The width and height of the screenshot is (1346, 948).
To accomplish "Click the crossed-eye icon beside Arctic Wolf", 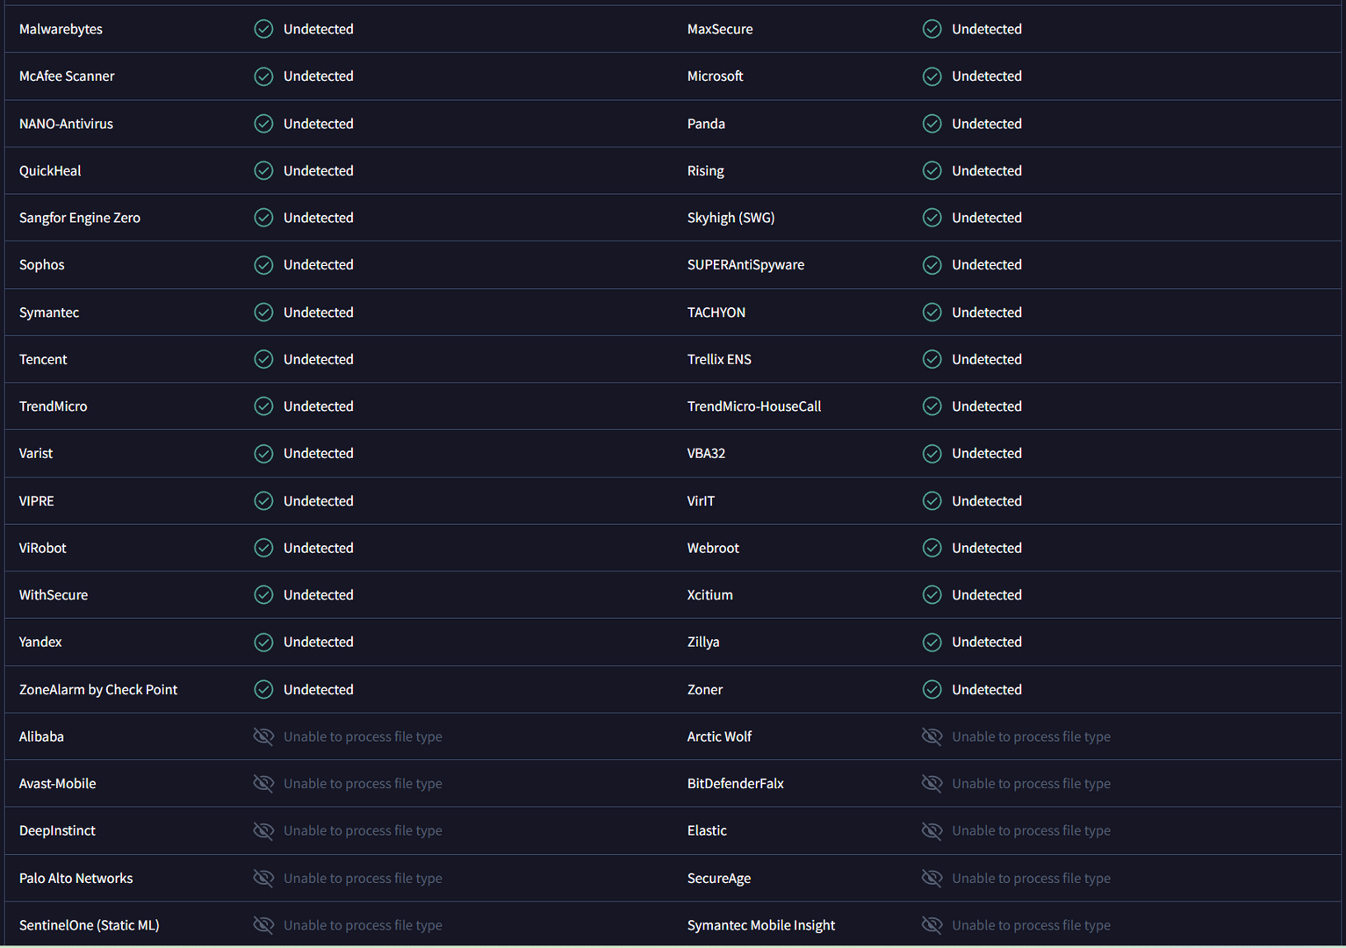I will pos(932,736).
